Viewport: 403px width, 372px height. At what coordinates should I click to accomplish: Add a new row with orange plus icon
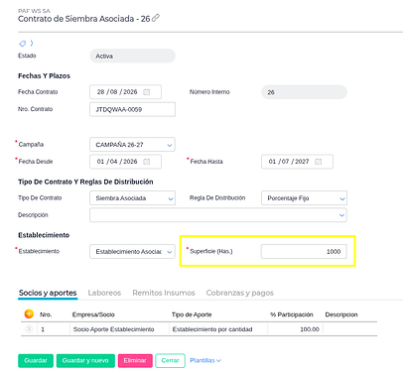(x=29, y=313)
